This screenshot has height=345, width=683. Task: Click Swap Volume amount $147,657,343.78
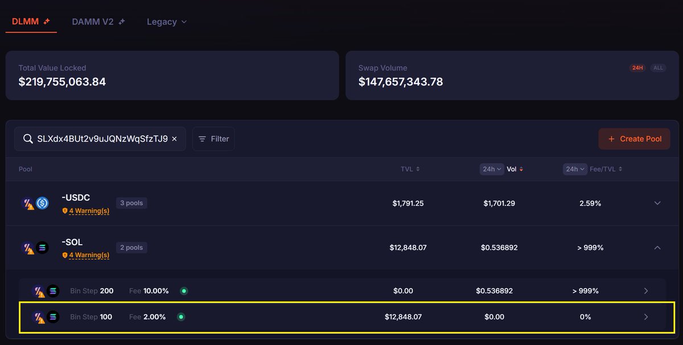(401, 82)
